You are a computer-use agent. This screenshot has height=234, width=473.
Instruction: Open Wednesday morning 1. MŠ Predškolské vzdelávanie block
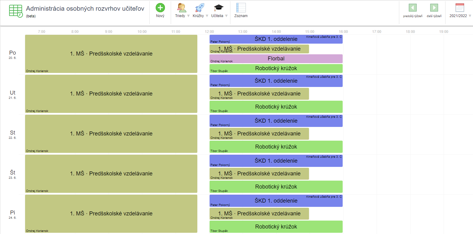(x=111, y=134)
